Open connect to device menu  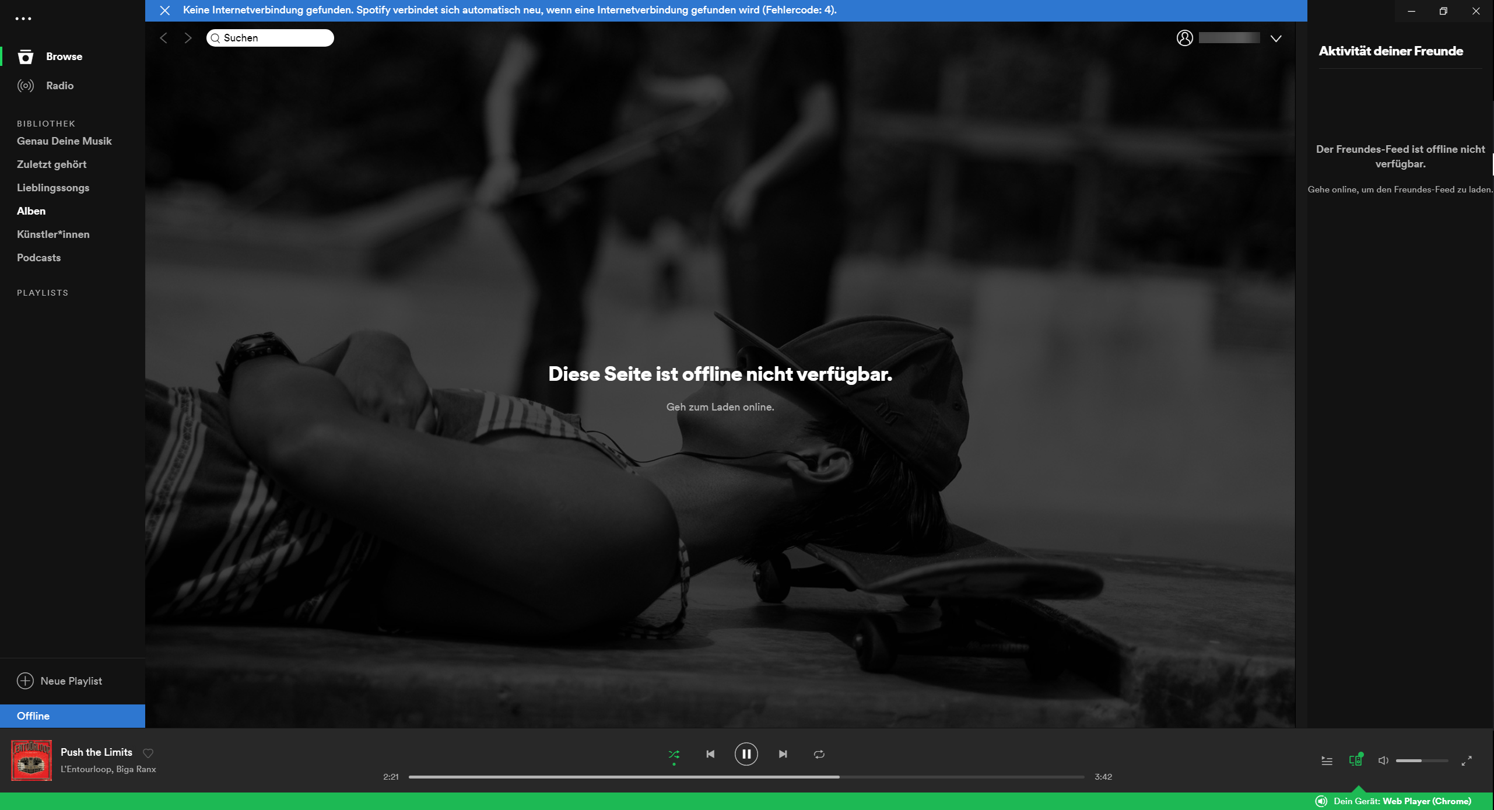click(x=1355, y=760)
